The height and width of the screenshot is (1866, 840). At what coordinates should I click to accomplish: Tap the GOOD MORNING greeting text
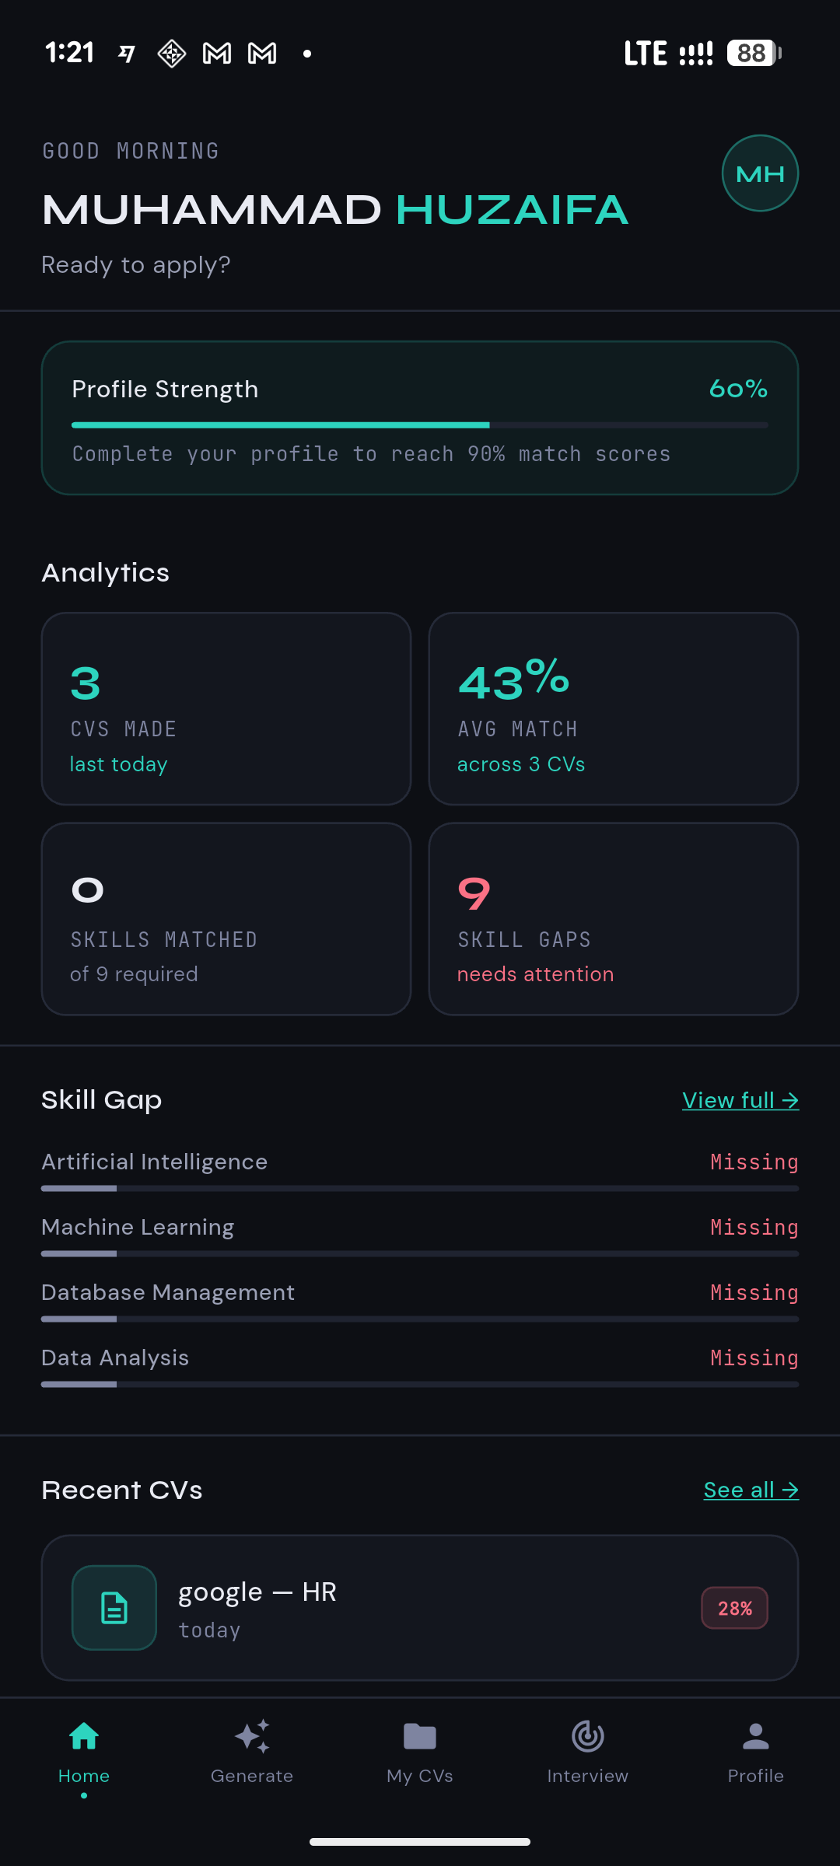[131, 151]
